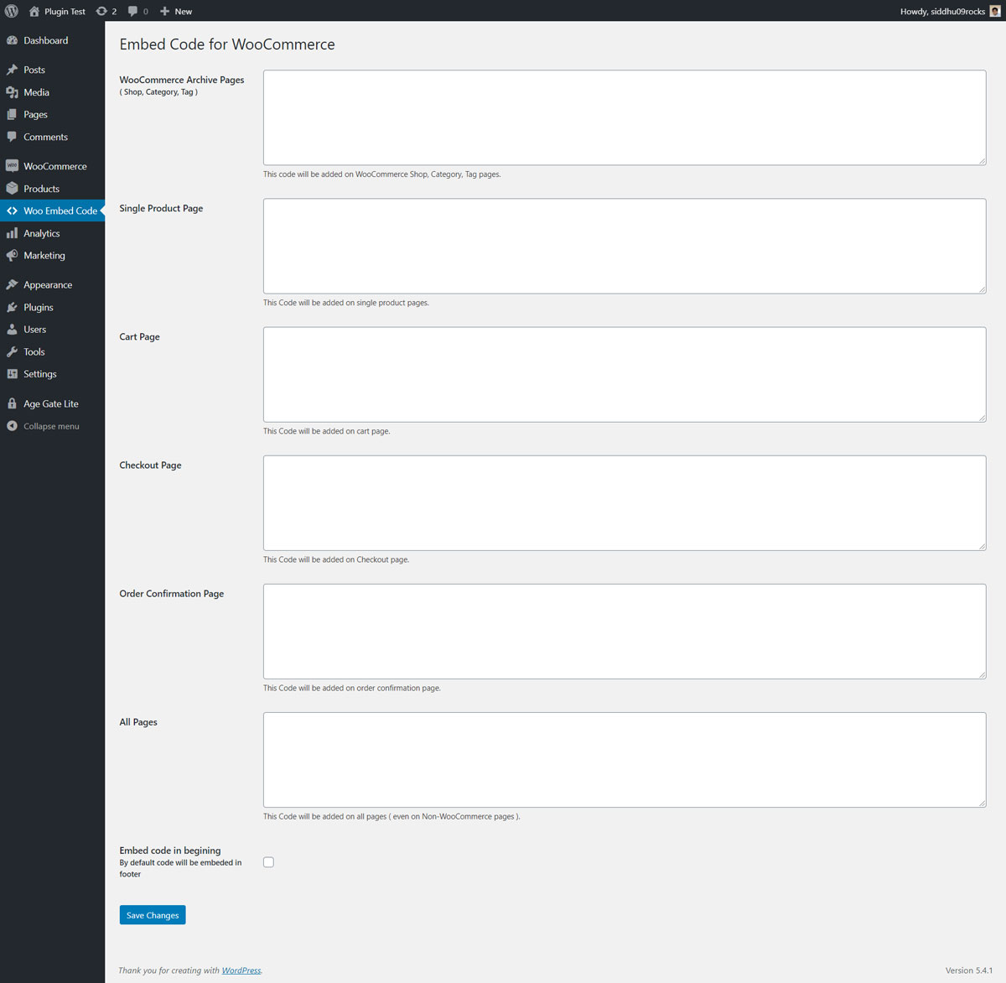Click the Plugins plug icon
1006x983 pixels.
point(12,307)
